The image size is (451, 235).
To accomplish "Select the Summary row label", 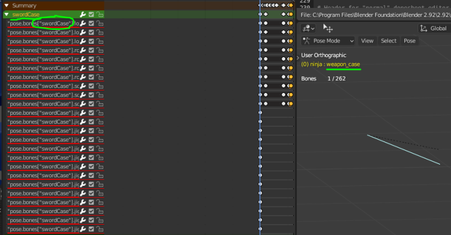I will [24, 5].
